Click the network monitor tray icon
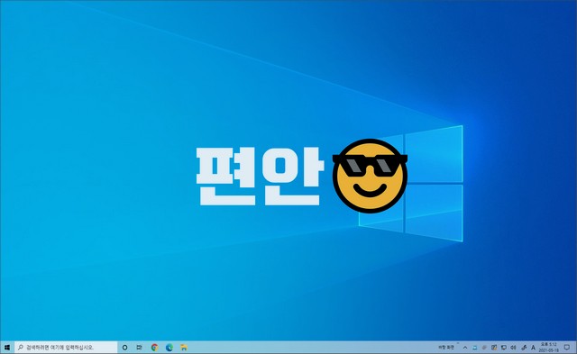Screen dimensions: 577x354 pos(504,348)
